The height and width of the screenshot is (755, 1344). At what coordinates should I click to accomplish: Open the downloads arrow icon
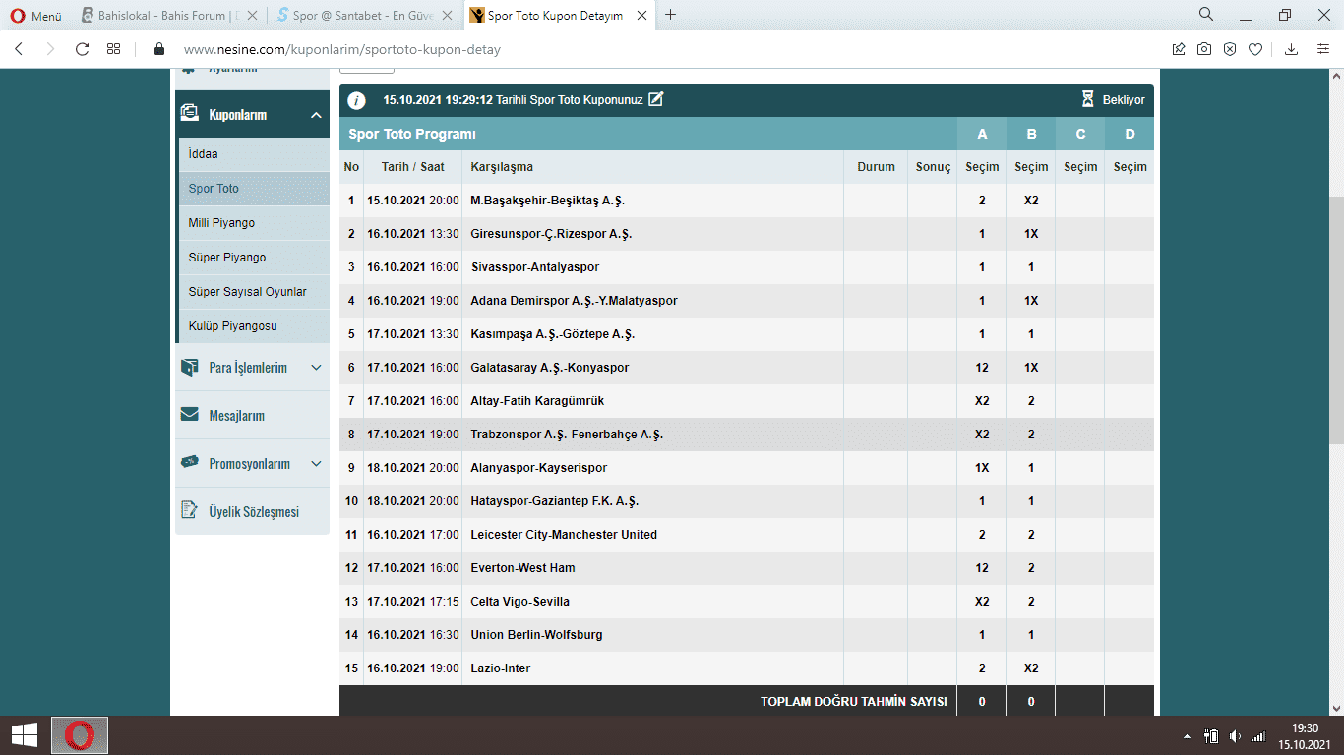[x=1292, y=49]
